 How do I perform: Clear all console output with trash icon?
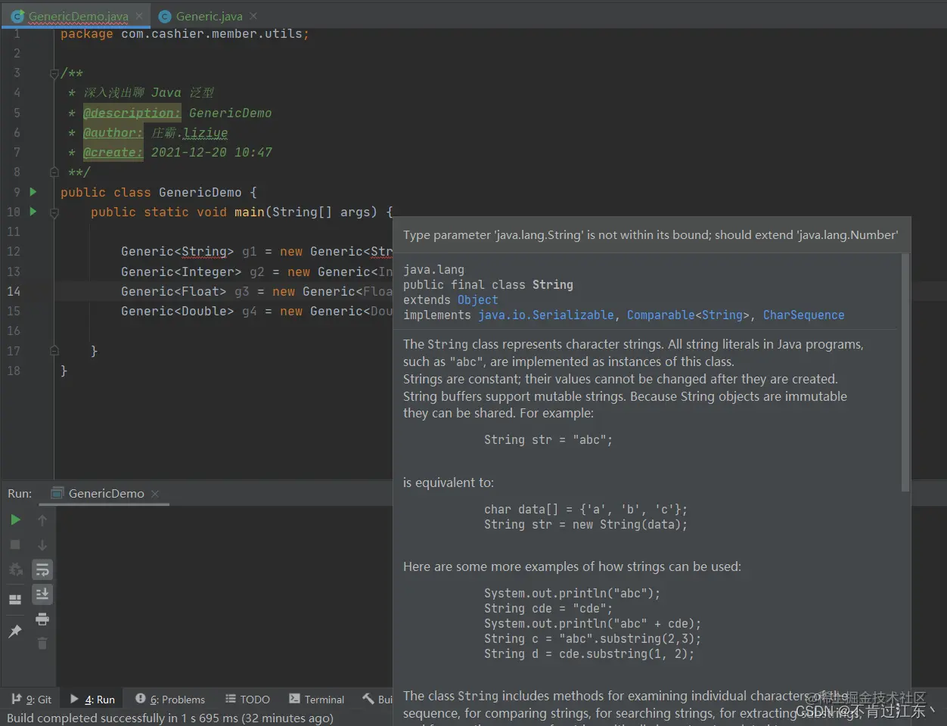42,643
